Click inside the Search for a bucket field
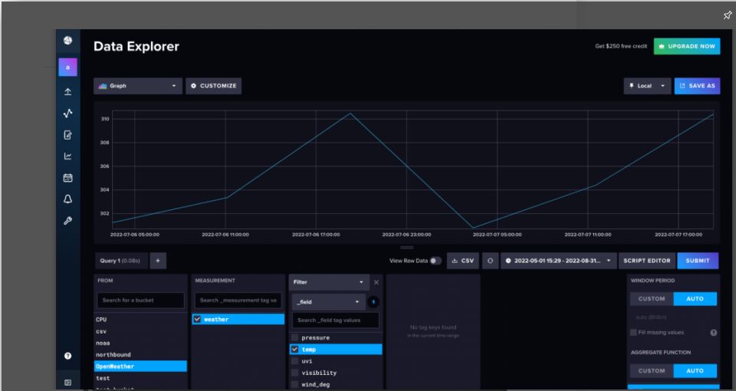 [140, 301]
